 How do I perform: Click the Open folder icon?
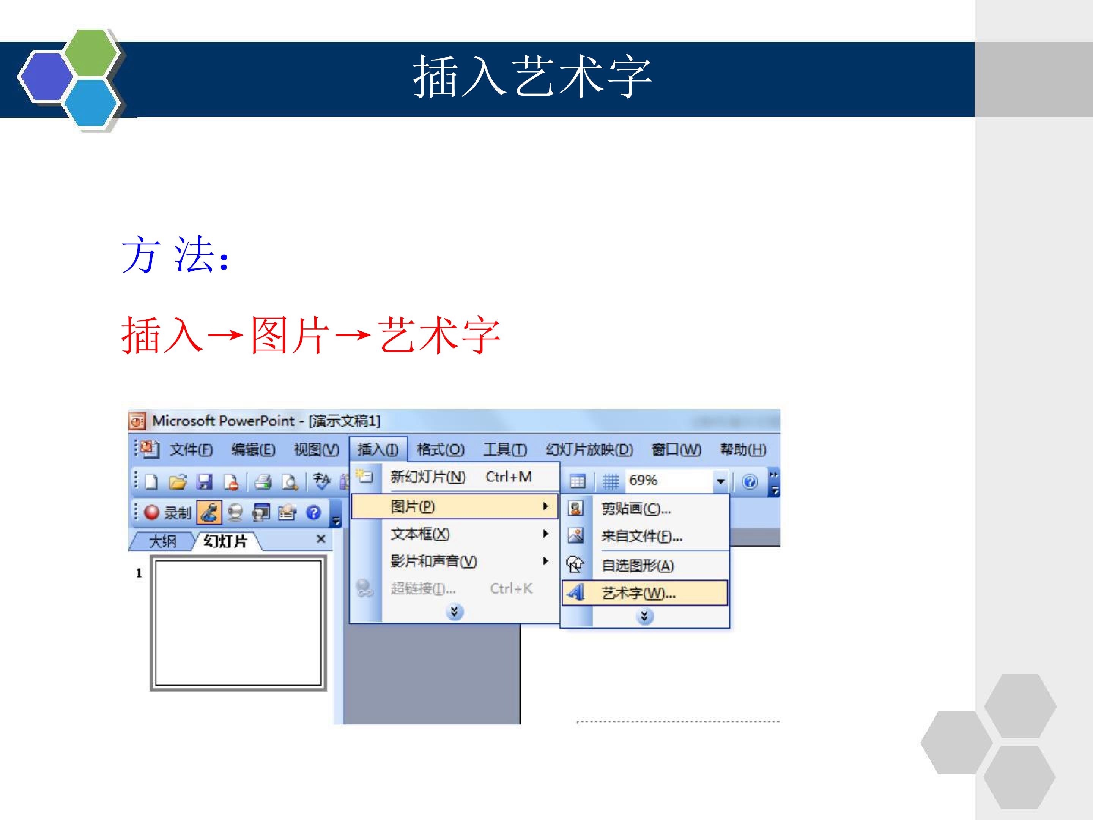tap(178, 481)
